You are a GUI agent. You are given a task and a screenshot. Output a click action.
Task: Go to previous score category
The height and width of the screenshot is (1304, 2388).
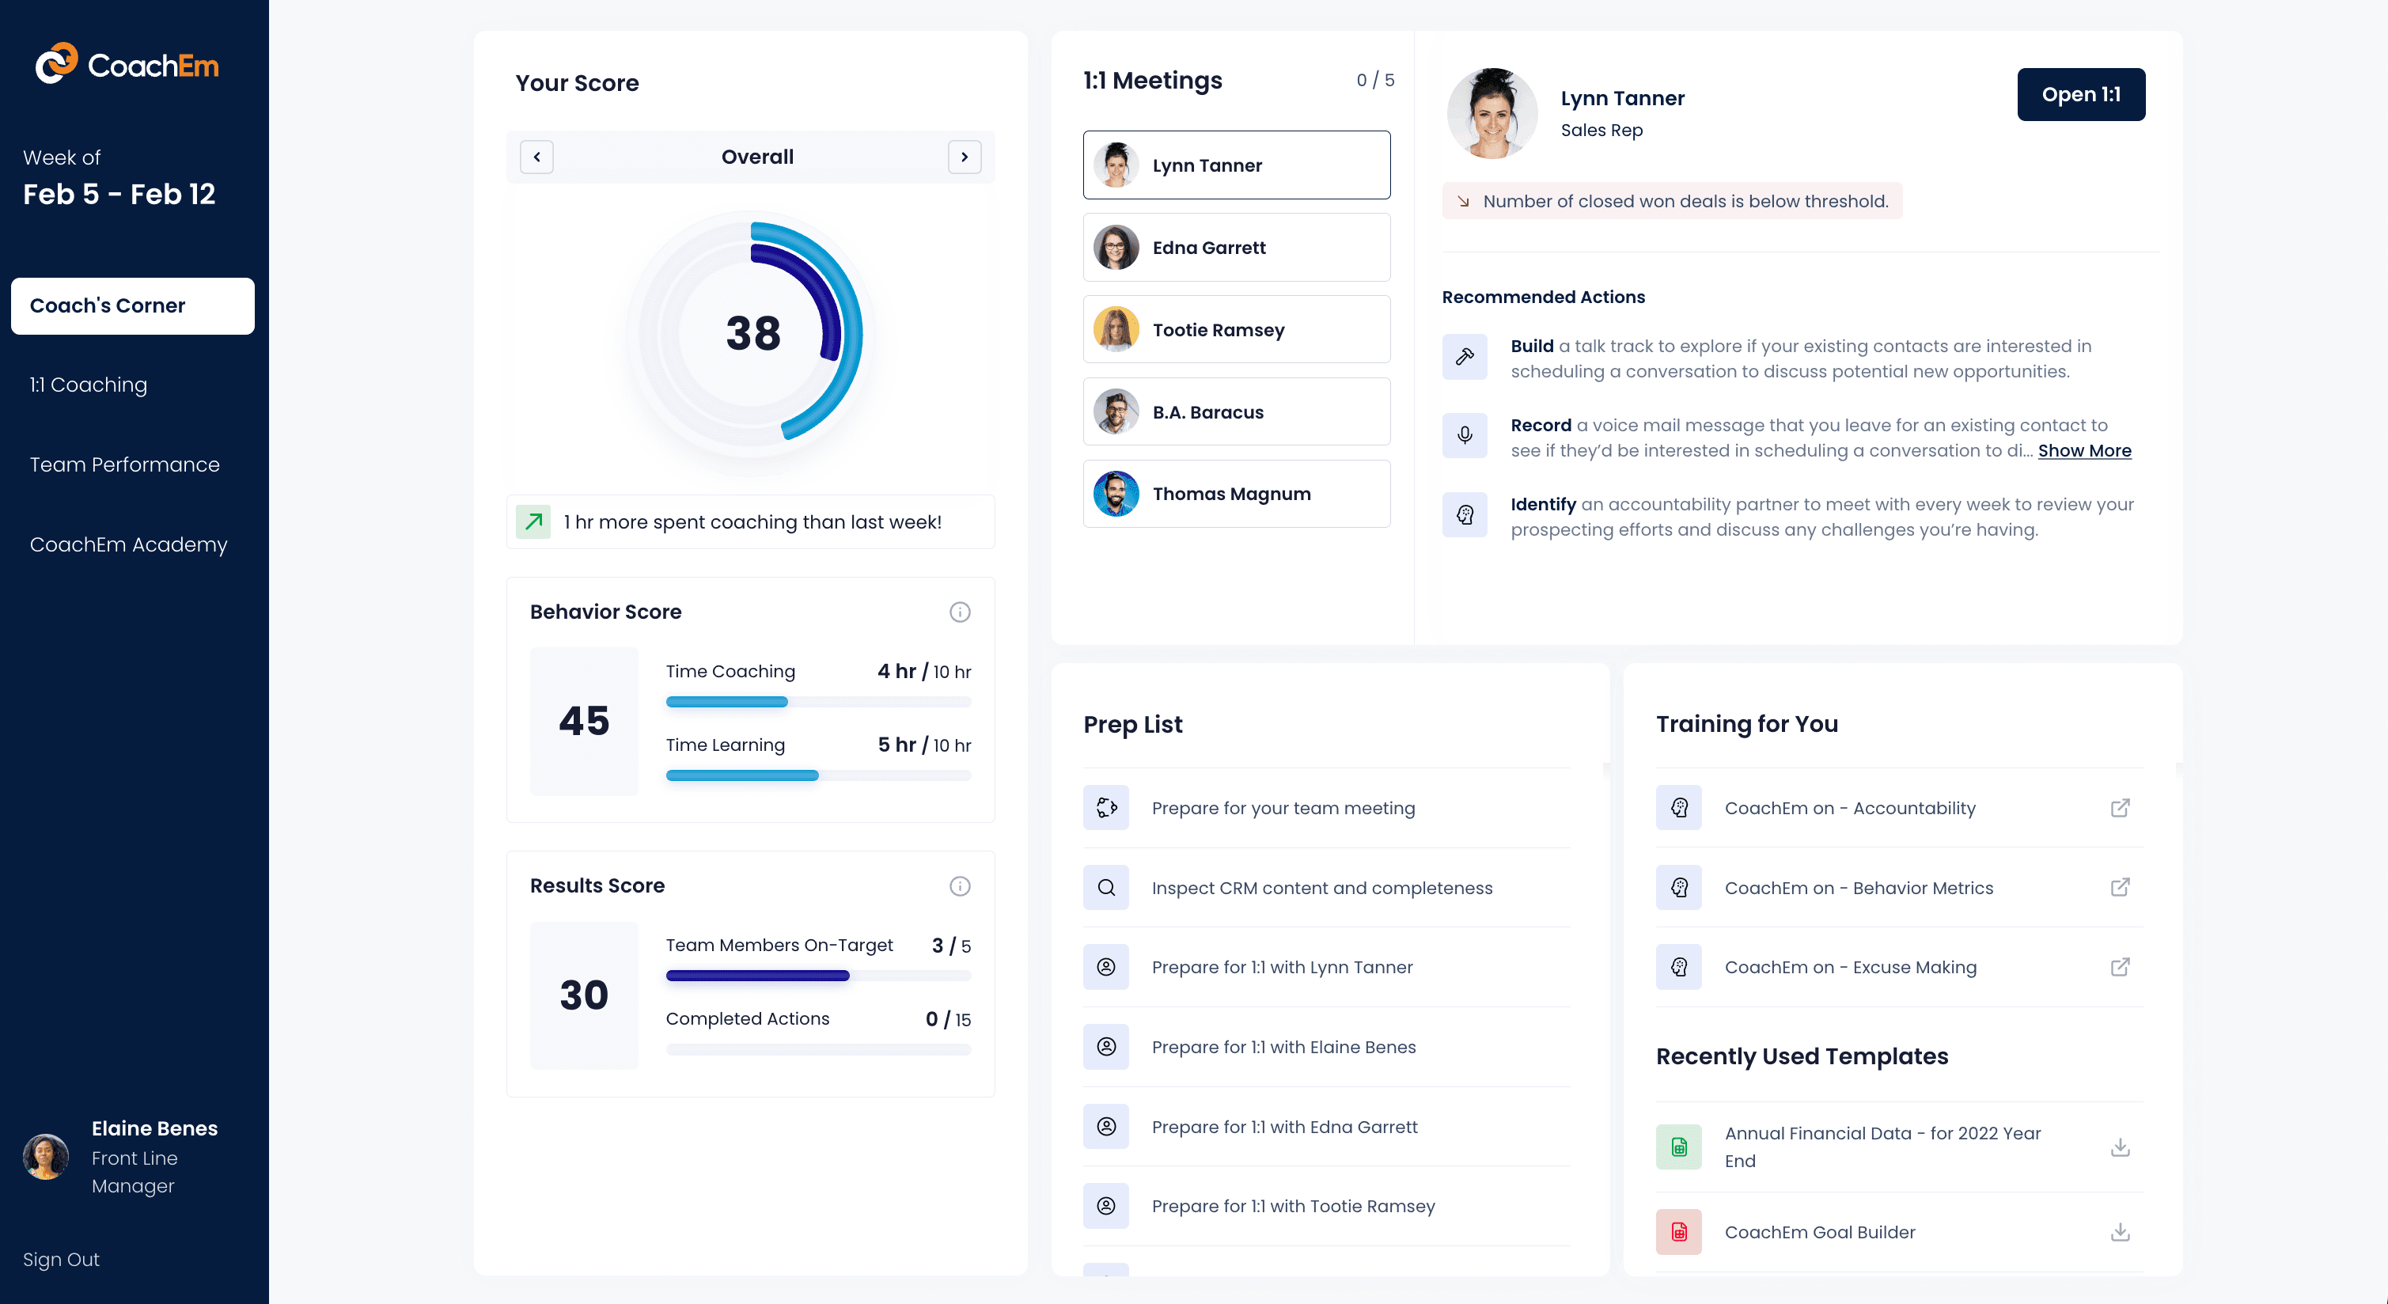pyautogui.click(x=536, y=157)
